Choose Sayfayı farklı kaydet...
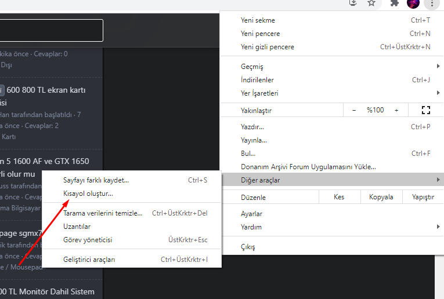444x299 pixels. pyautogui.click(x=132, y=180)
